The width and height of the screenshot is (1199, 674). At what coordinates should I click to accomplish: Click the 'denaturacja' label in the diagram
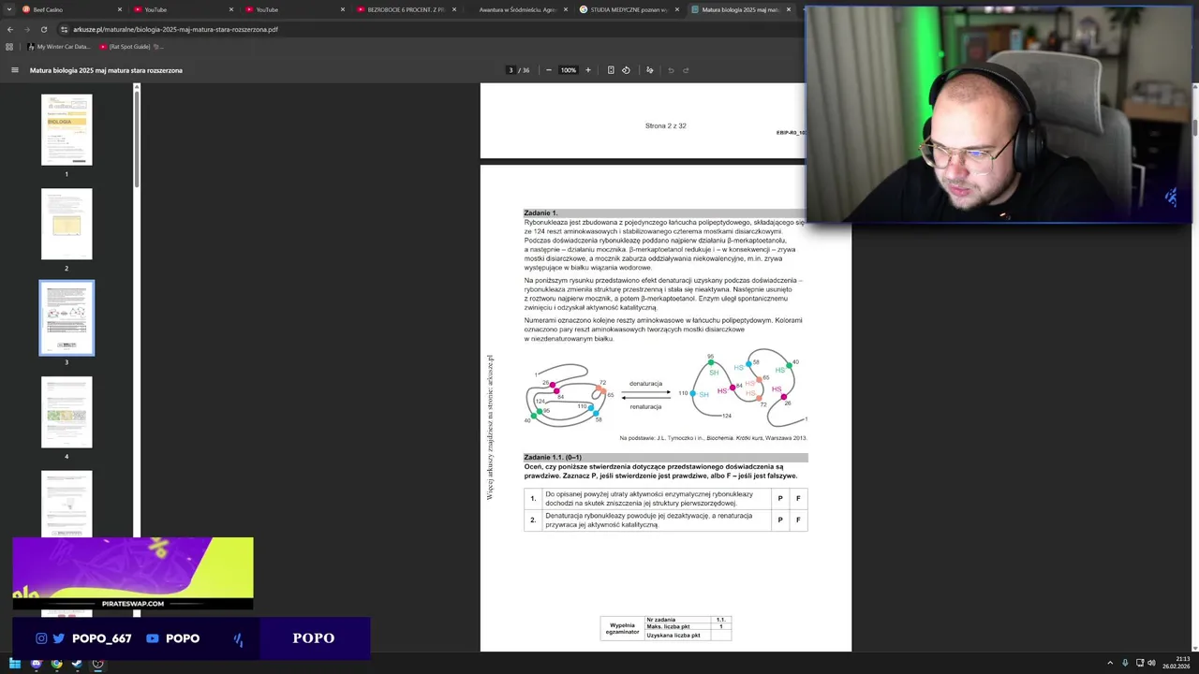(x=645, y=384)
